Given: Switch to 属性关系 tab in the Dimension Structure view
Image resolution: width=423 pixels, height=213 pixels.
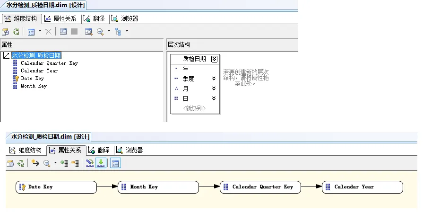Looking at the screenshot, I should tap(61, 18).
